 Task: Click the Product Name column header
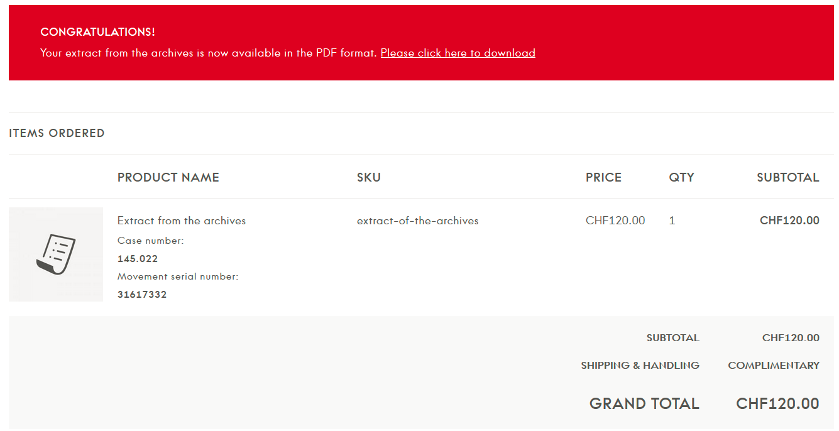pos(168,177)
